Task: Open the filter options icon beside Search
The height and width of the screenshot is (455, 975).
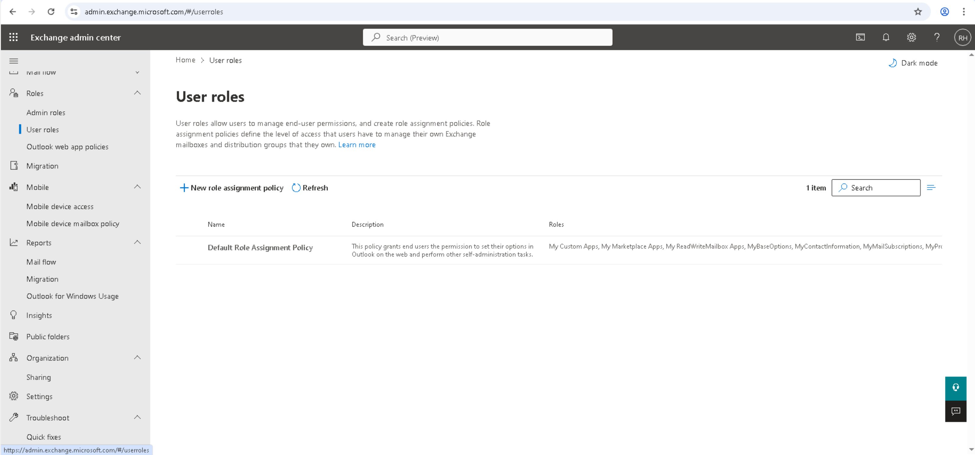Action: tap(931, 188)
